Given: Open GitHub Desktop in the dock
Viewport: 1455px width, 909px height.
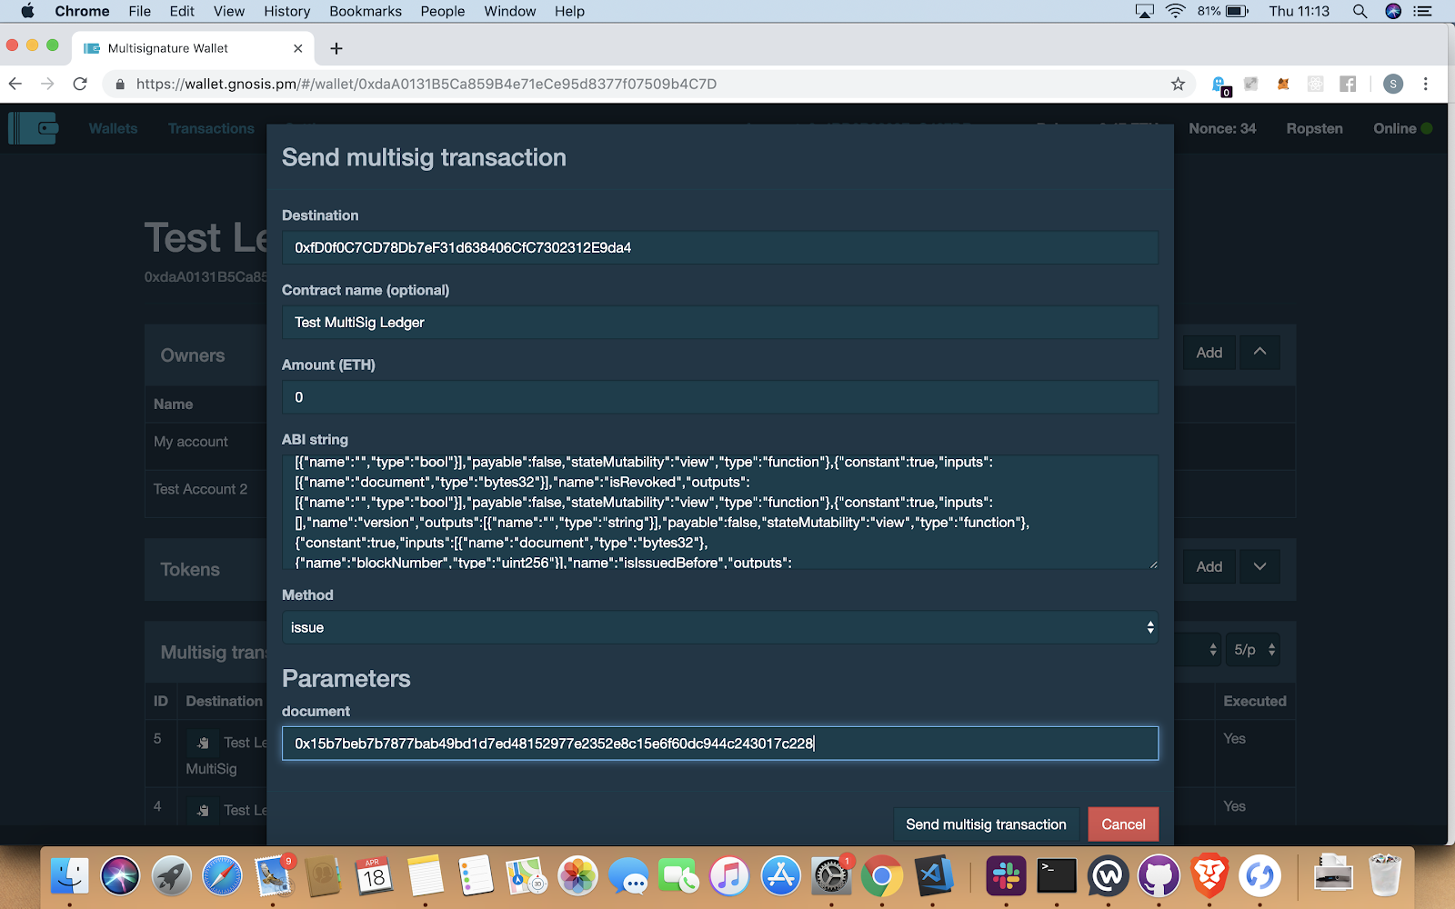Looking at the screenshot, I should (1158, 876).
